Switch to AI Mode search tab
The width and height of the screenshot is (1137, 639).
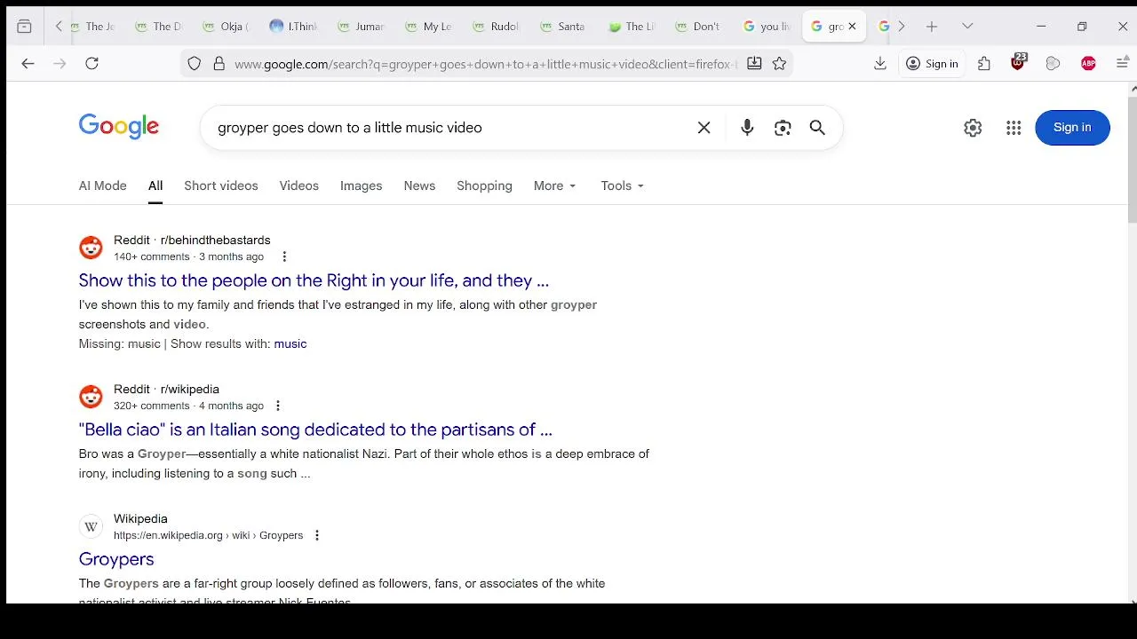(102, 185)
